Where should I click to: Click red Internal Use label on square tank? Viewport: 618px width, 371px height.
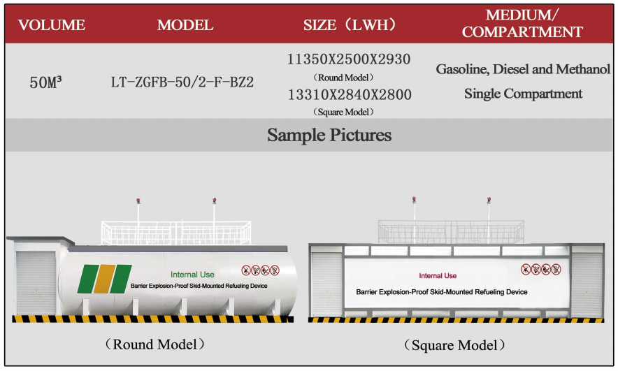tap(438, 276)
